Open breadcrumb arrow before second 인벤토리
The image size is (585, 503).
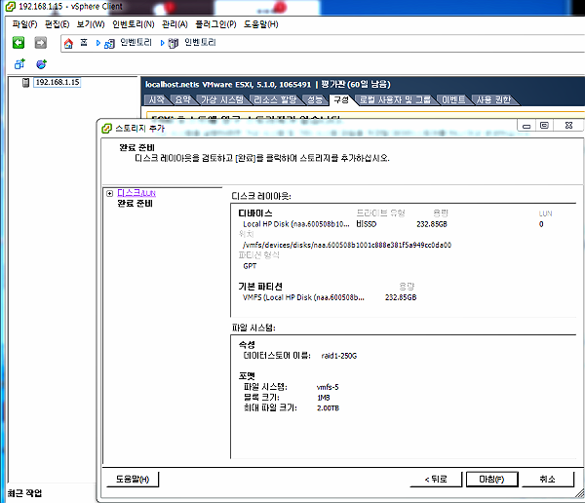[162, 43]
